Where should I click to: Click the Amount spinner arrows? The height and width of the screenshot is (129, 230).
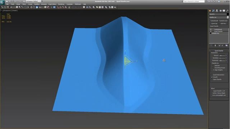coord(226,56)
